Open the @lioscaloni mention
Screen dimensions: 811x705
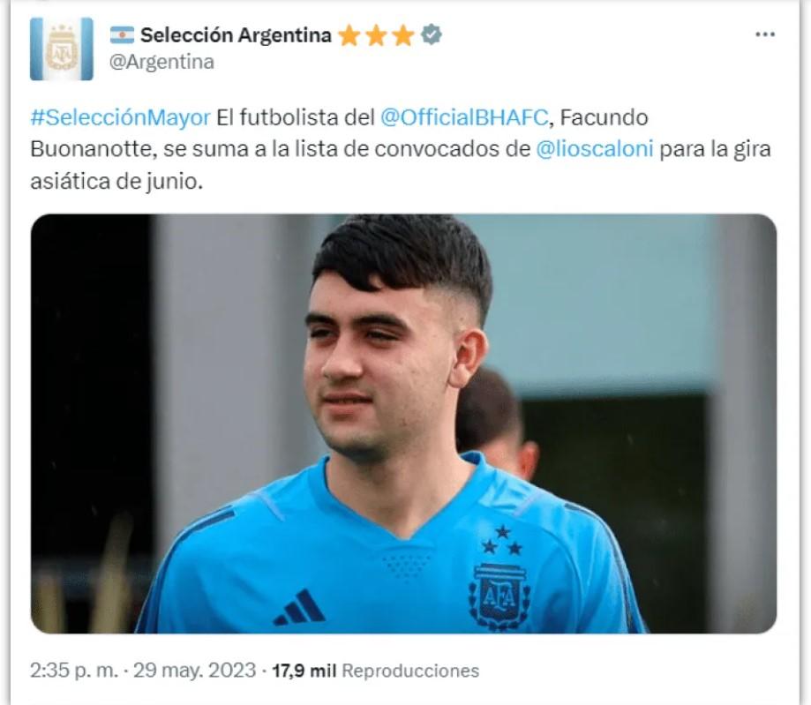point(595,149)
